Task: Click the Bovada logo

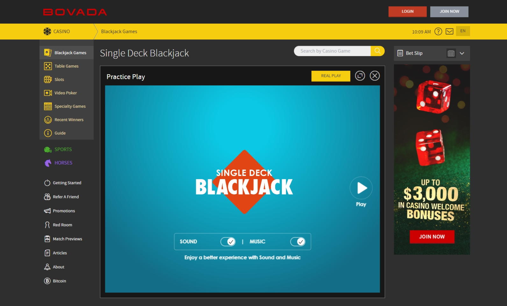Action: click(75, 12)
